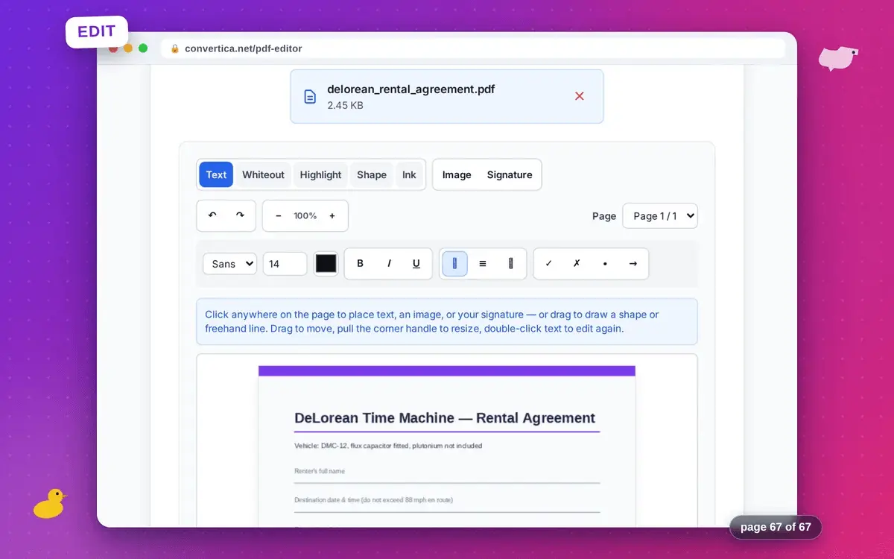894x559 pixels.
Task: Zoom in with the plus button
Action: point(332,215)
